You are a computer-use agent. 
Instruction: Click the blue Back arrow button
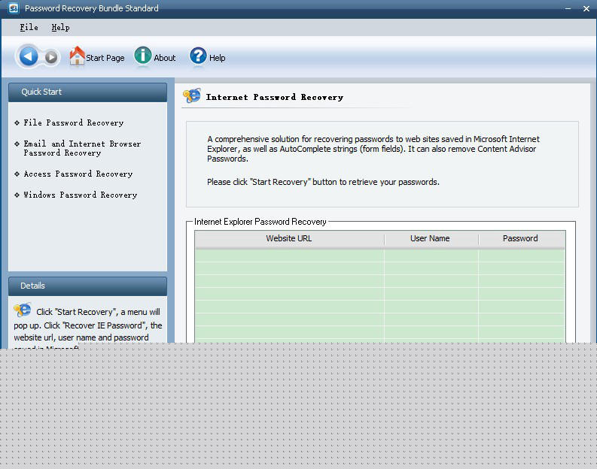[x=28, y=56]
